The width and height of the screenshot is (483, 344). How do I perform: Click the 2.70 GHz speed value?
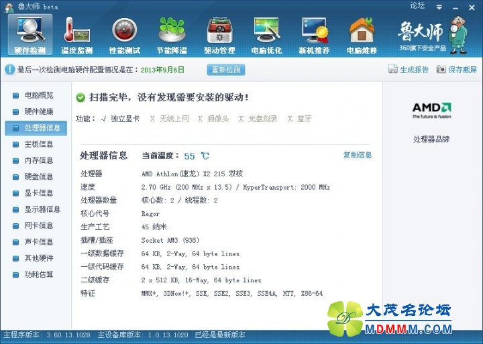click(x=235, y=187)
